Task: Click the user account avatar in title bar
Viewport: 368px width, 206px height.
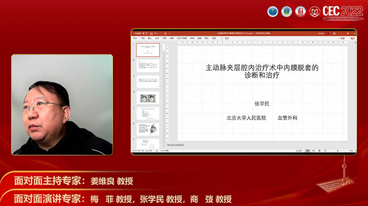Action: (327, 33)
